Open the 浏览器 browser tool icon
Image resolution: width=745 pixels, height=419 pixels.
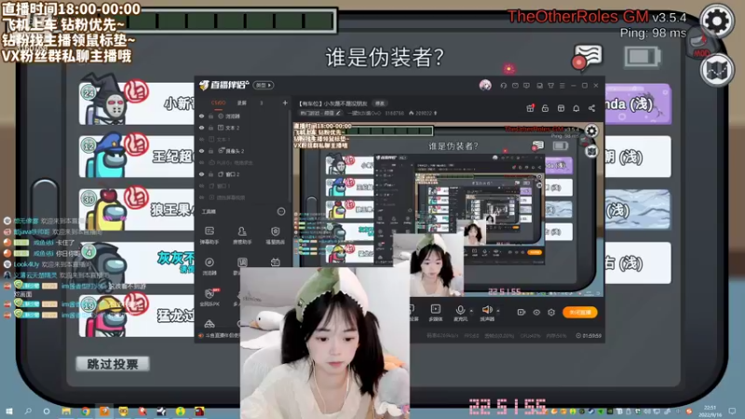209,266
